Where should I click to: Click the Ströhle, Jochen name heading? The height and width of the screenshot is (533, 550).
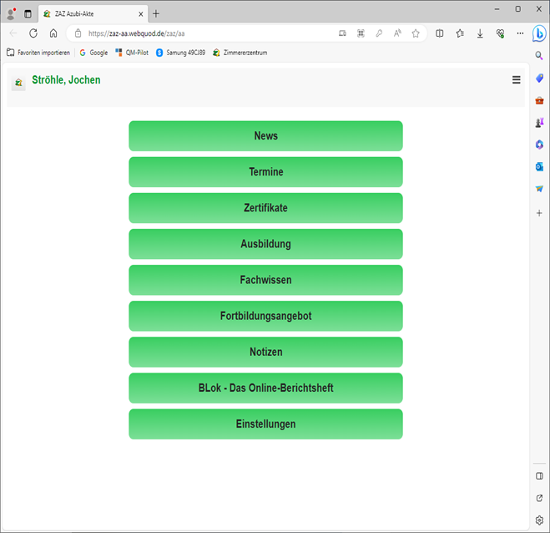click(66, 79)
